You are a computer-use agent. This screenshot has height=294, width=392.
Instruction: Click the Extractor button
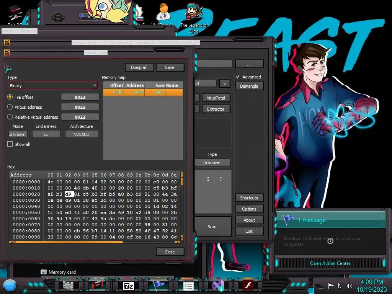tap(216, 109)
